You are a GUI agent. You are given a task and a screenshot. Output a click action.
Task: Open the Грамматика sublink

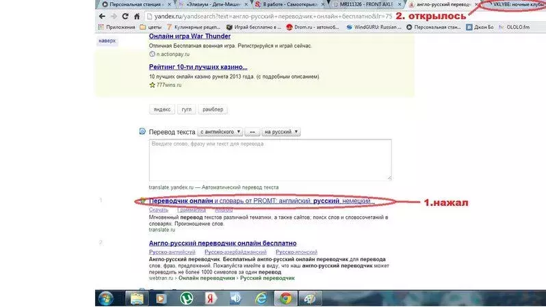tap(191, 210)
